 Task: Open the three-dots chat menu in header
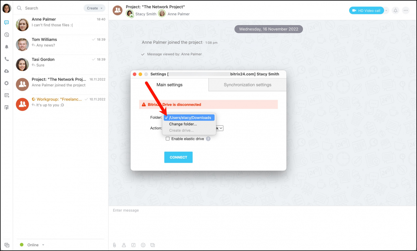(406, 10)
